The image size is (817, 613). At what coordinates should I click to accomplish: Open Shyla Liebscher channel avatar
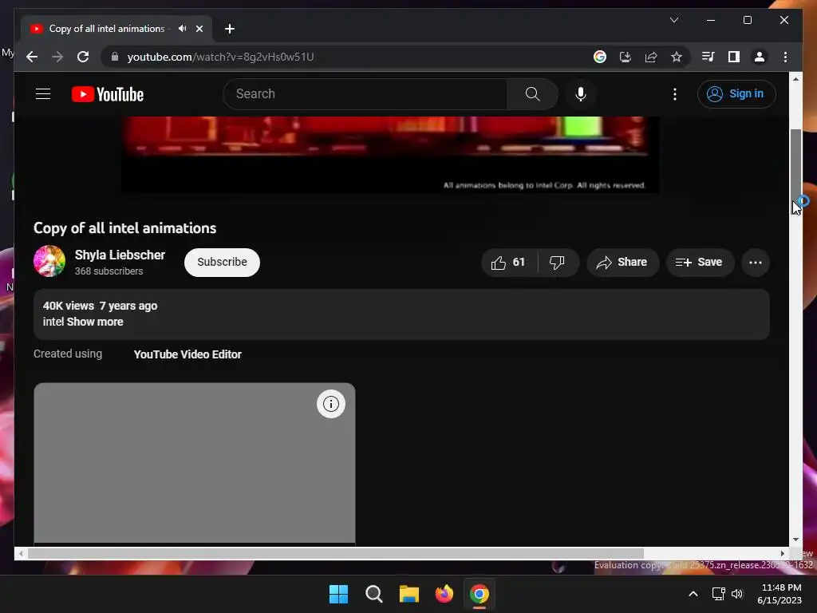click(49, 261)
